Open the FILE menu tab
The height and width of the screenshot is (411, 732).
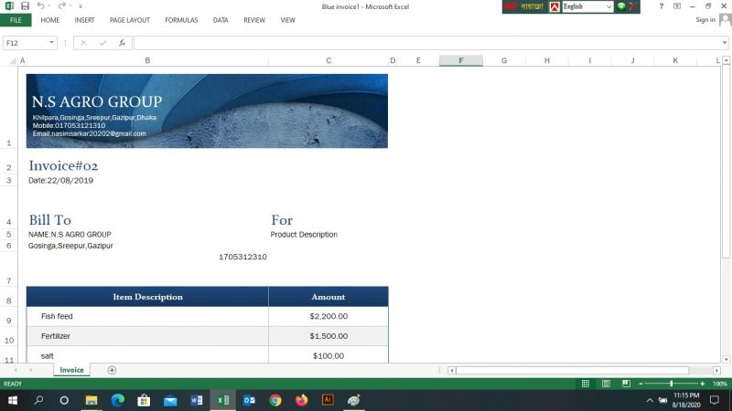16,19
